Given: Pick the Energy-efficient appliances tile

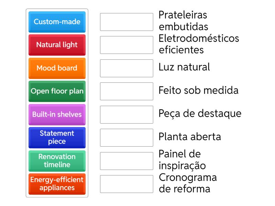Looking at the screenshot, I should [x=57, y=184].
